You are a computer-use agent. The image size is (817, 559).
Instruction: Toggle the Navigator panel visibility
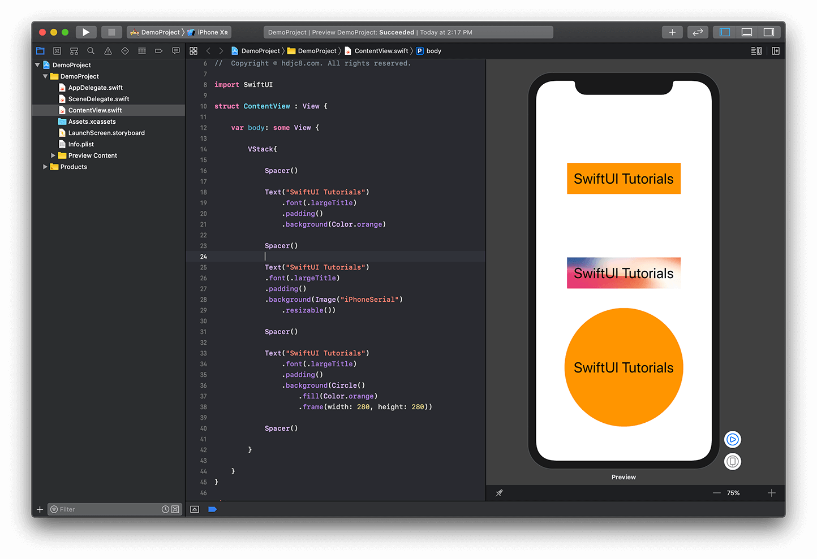(724, 32)
